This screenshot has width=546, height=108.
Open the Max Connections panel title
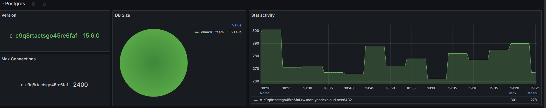pos(19,59)
